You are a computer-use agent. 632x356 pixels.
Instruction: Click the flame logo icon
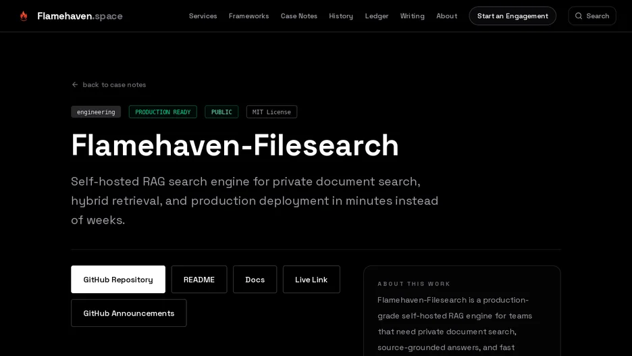tap(24, 16)
